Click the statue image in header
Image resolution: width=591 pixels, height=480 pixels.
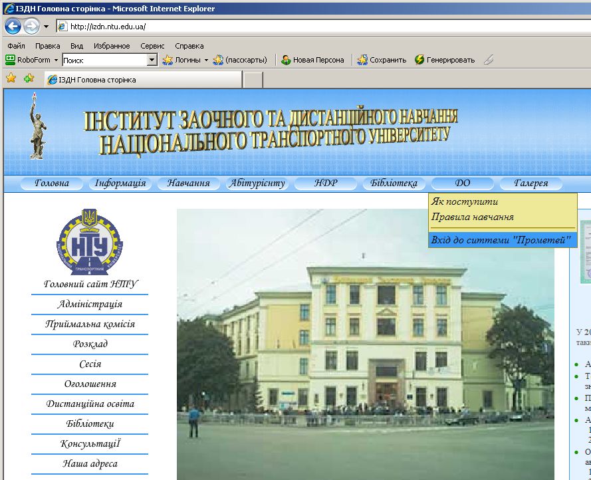(38, 126)
